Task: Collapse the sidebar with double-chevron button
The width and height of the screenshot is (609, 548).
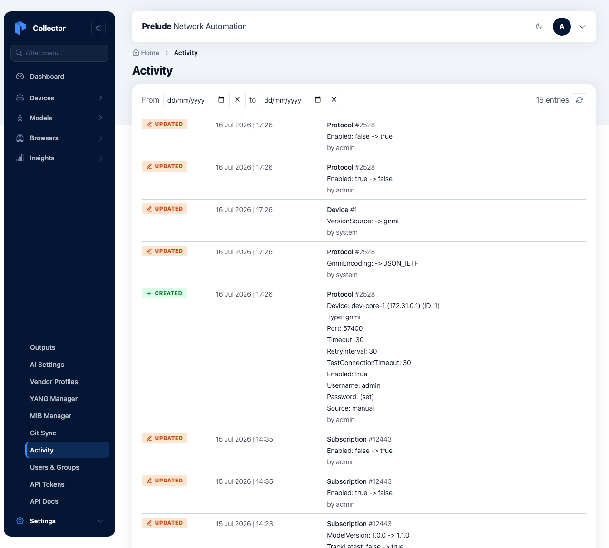Action: click(x=98, y=28)
